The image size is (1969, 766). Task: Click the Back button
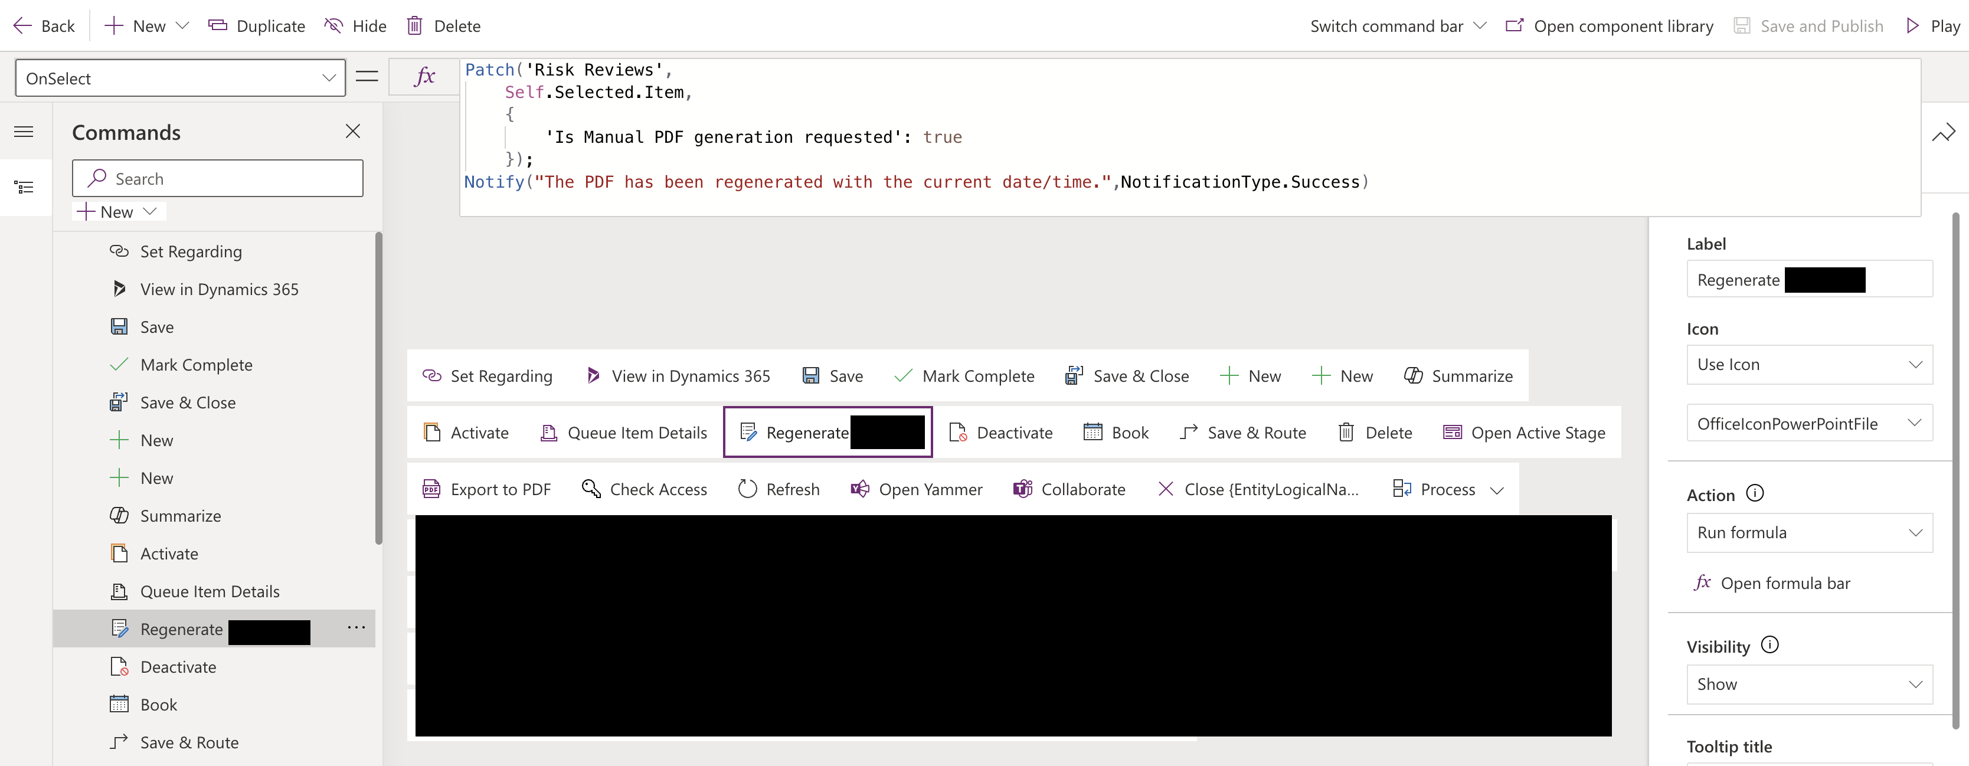[44, 26]
